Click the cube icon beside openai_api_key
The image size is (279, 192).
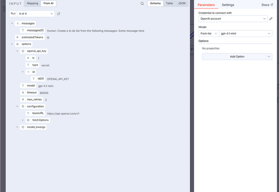pyautogui.click(x=23, y=51)
